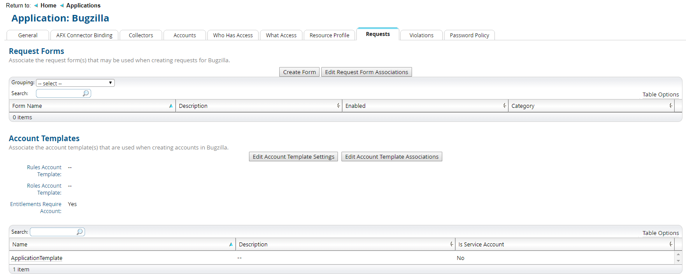Select the Password Policy tab
Image resolution: width=686 pixels, height=274 pixels.
(469, 36)
